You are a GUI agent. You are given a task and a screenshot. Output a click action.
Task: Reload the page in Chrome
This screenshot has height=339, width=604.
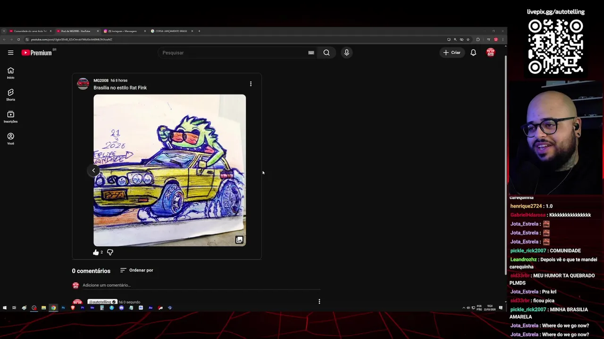[18, 40]
